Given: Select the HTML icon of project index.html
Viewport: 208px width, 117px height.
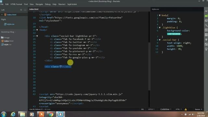Looking at the screenshot, I should click(x=2, y=41).
